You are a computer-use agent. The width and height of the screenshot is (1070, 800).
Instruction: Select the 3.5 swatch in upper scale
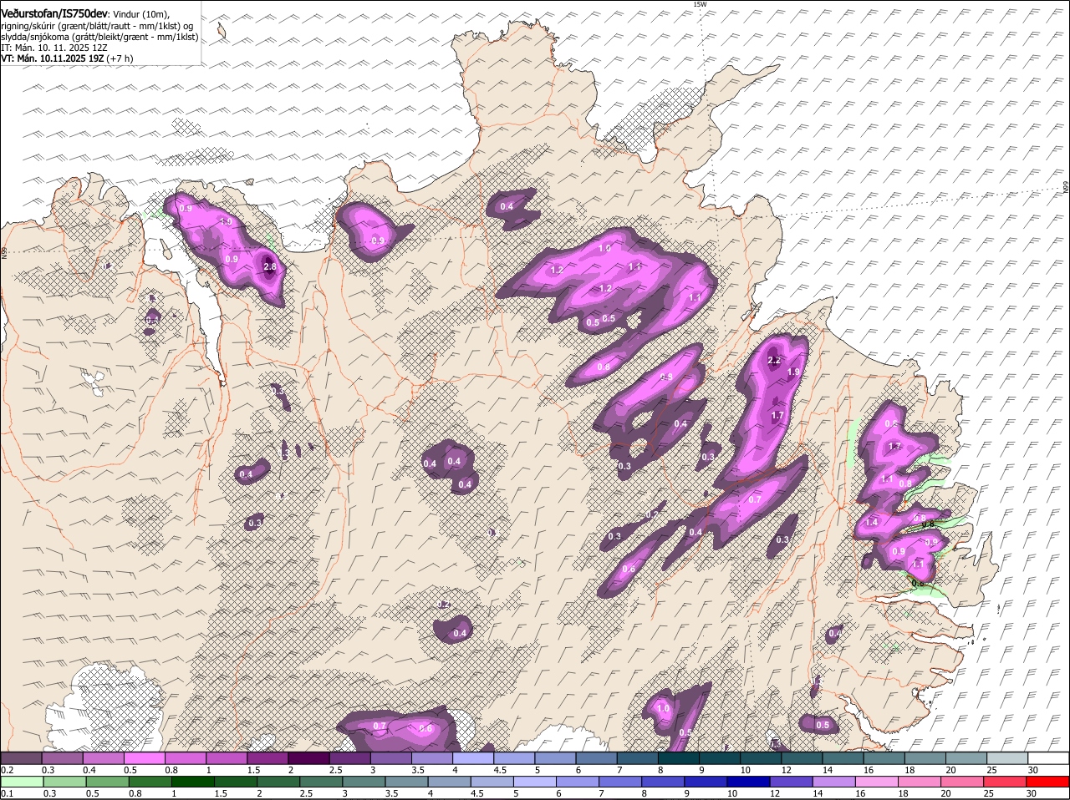(x=431, y=757)
